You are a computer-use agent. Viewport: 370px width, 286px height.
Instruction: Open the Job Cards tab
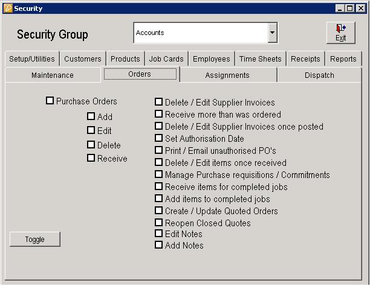pos(166,59)
